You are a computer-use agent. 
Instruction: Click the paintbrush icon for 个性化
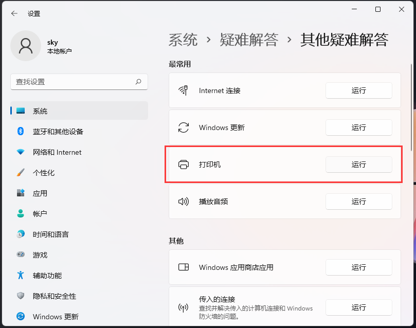(21, 172)
